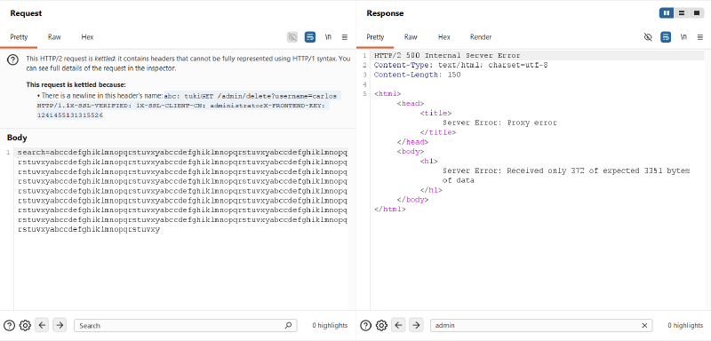This screenshot has height=341, width=711.
Task: Click Response search field containing admin
Action: [541, 325]
